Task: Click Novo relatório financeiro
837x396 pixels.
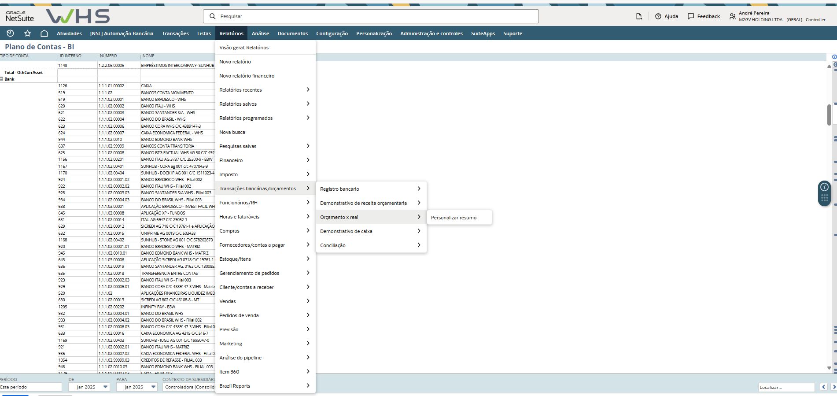Action: click(x=247, y=76)
